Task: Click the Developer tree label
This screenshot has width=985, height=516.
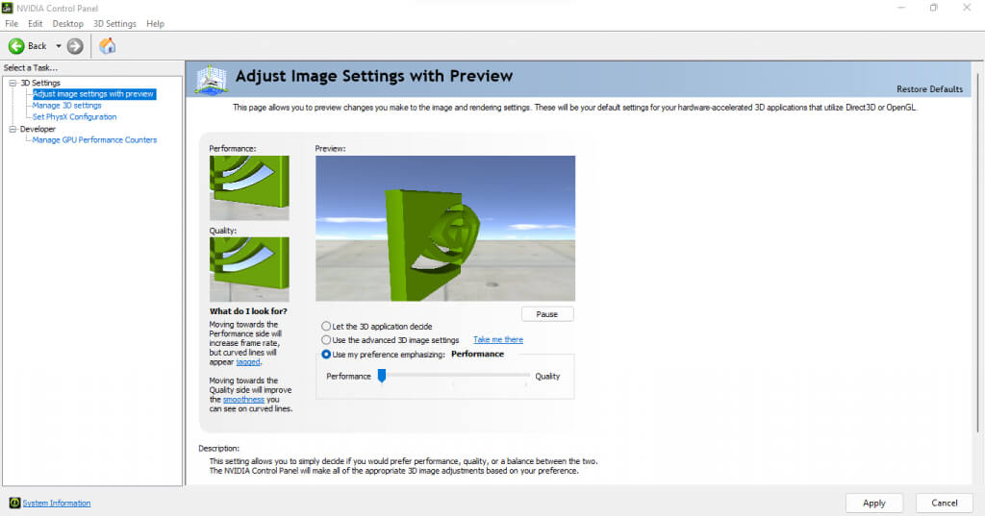Action: (x=38, y=129)
